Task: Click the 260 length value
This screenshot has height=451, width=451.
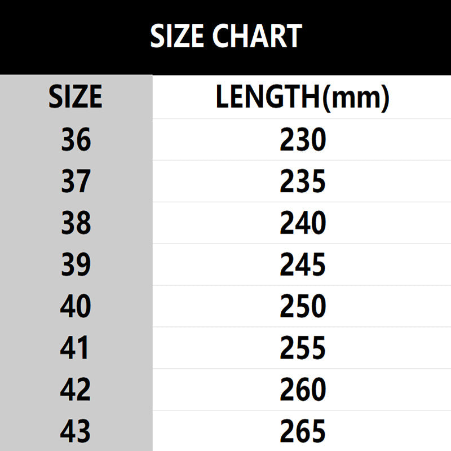Action: (303, 389)
